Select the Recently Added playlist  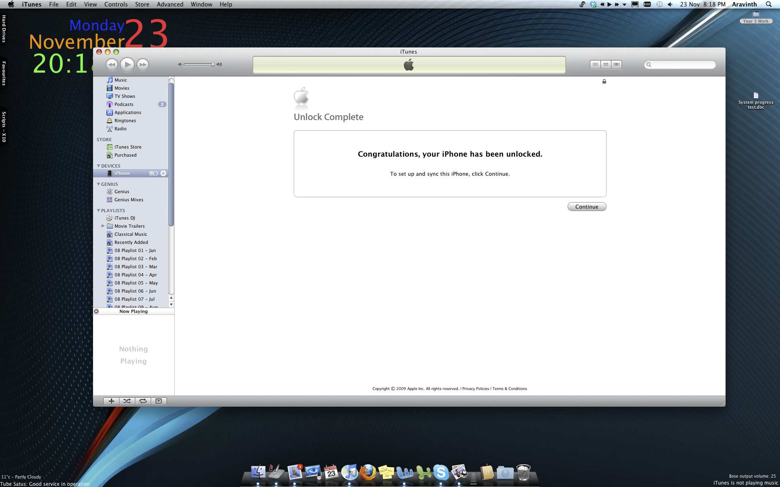[x=131, y=242]
